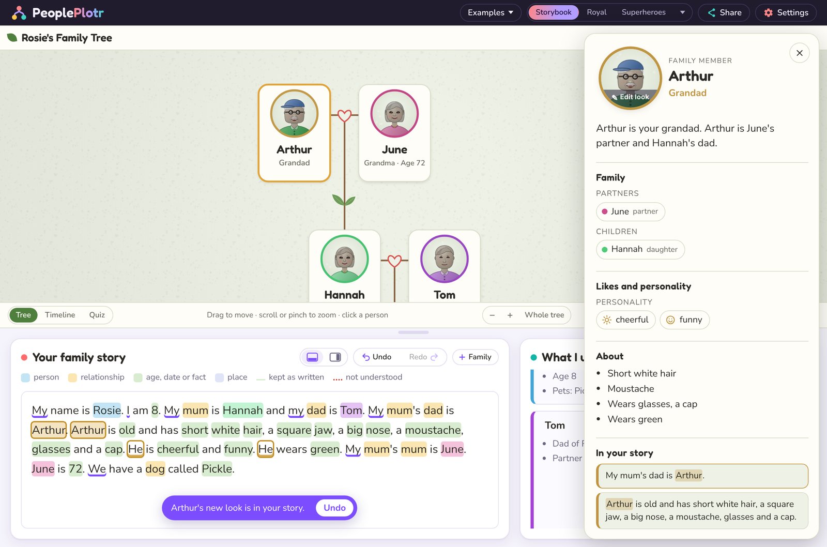The image size is (827, 547).
Task: Switch to the Timeline tab
Action: tap(60, 315)
